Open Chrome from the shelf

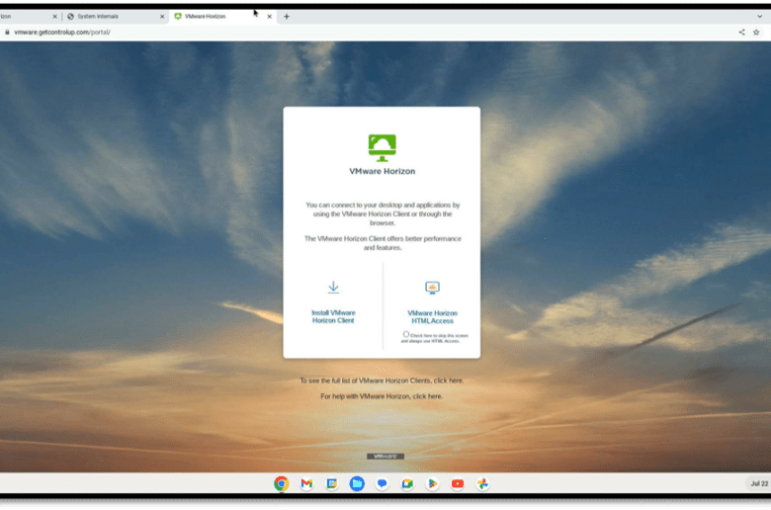point(282,483)
